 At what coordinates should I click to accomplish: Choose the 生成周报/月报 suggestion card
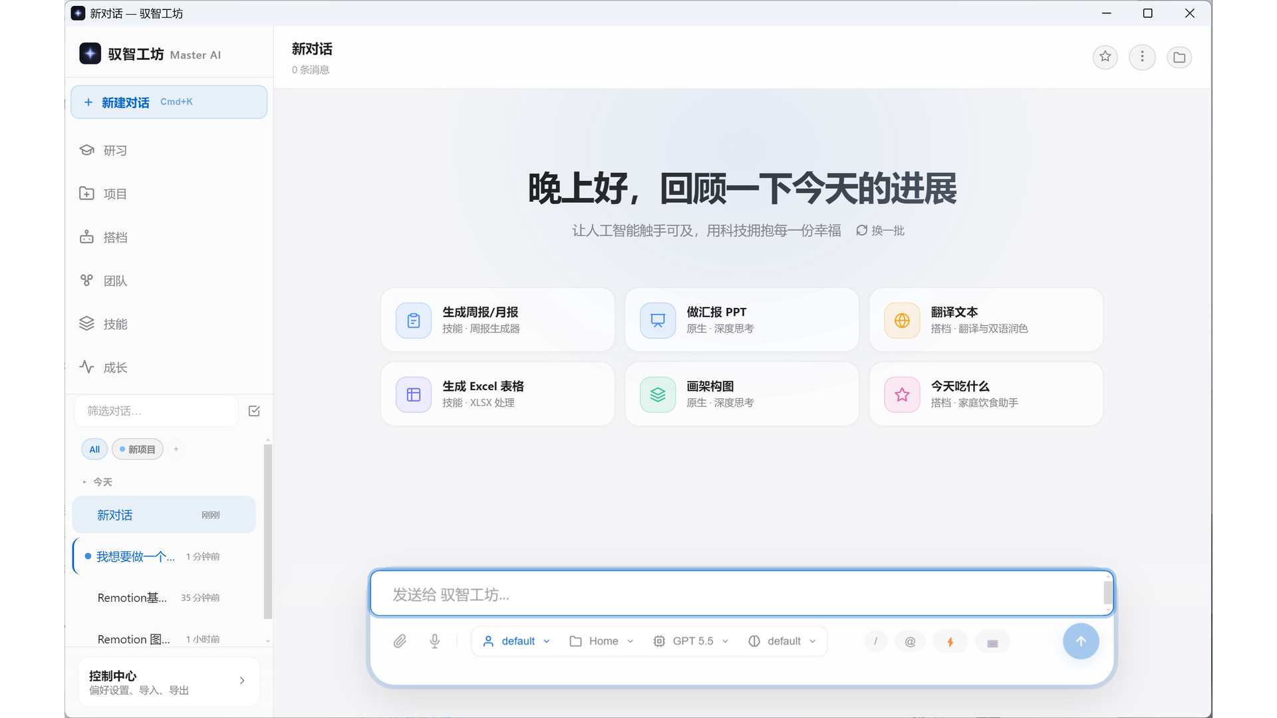[497, 320]
